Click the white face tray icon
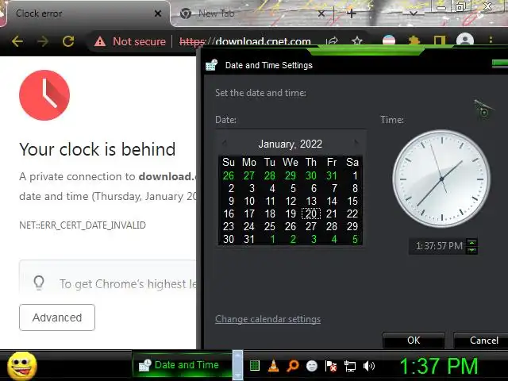This screenshot has width=508, height=381. [x=312, y=366]
